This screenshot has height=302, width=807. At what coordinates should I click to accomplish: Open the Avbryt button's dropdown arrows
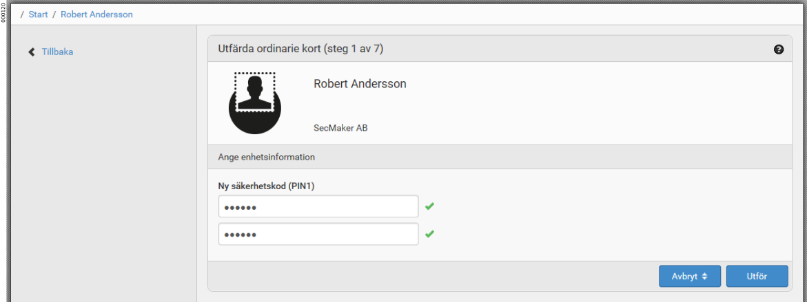(705, 277)
